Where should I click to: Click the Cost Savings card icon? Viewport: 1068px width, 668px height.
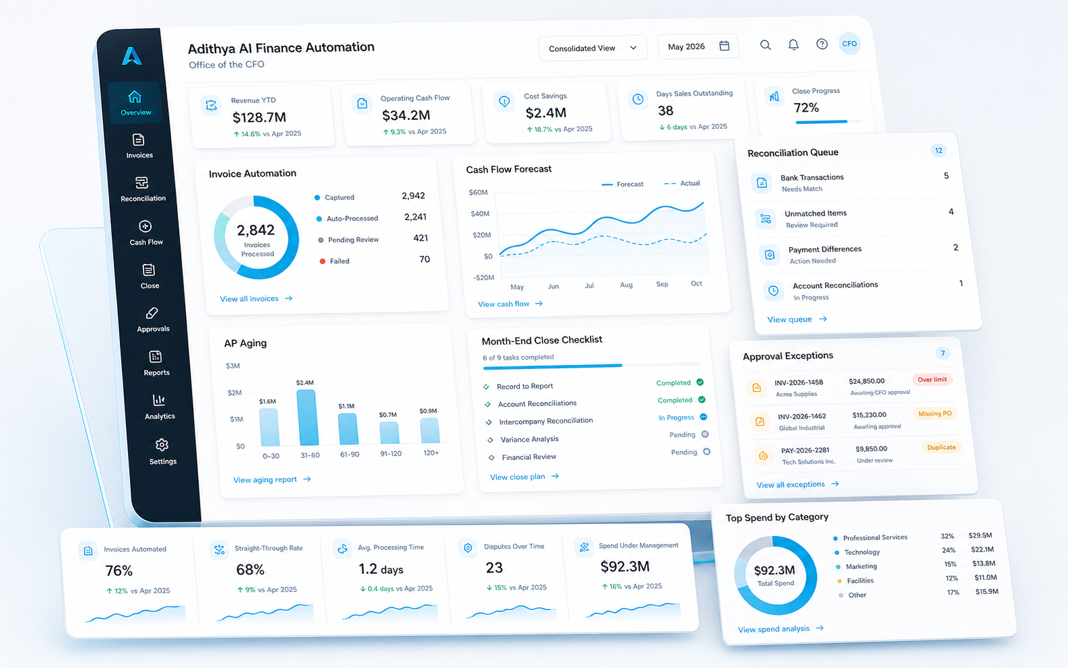coord(504,101)
